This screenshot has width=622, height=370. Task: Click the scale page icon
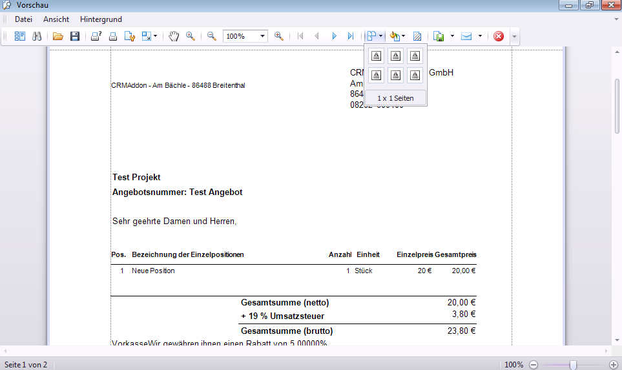tap(147, 36)
